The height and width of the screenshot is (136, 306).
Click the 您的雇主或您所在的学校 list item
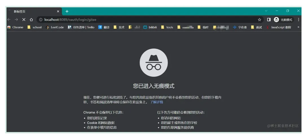[x=179, y=123]
